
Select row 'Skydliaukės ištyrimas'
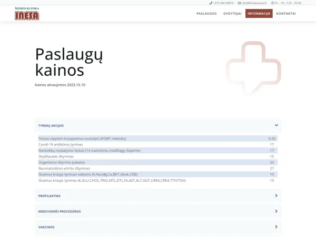click(x=158, y=156)
